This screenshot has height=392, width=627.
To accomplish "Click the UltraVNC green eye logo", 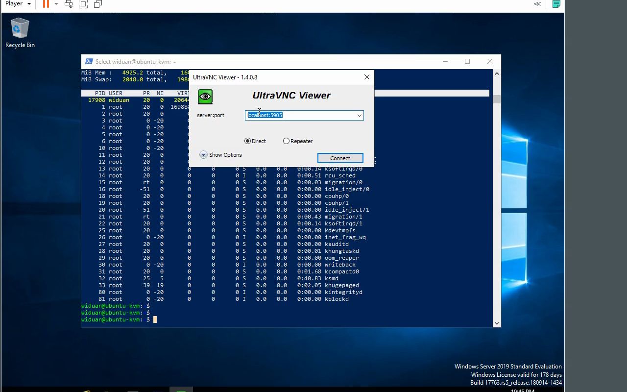I will 205,97.
